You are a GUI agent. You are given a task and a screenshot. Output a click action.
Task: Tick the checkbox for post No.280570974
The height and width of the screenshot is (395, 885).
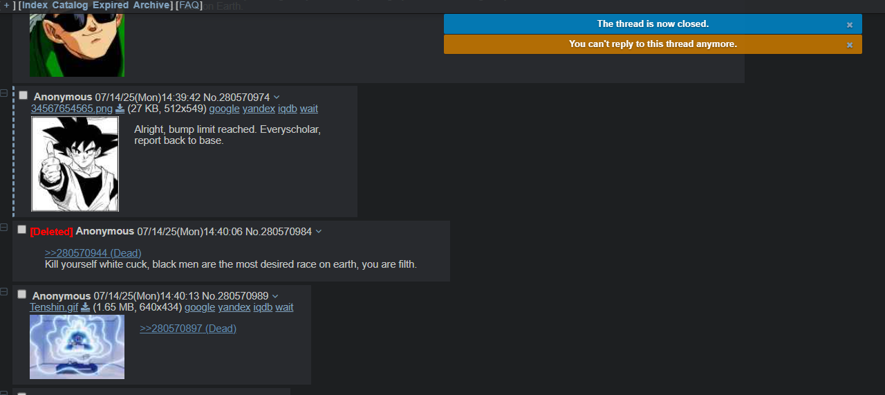[24, 95]
